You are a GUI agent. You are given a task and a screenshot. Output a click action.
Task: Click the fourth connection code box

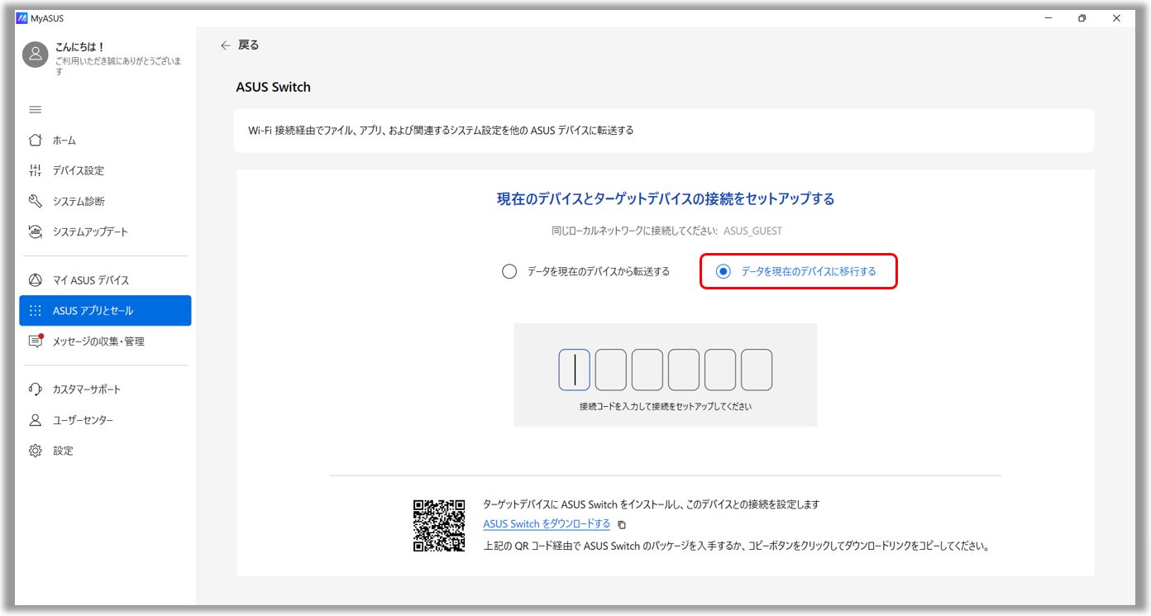tap(684, 370)
